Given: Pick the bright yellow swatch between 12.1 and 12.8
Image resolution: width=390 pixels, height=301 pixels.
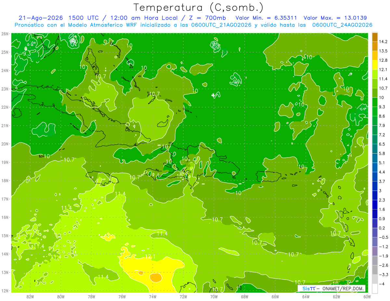Looking at the screenshot, I should [x=375, y=65].
